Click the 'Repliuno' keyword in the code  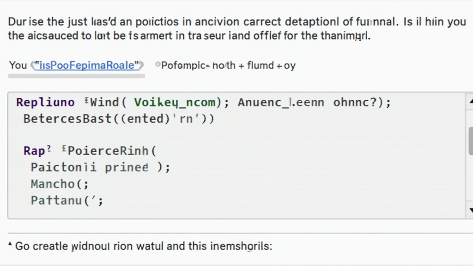45,102
